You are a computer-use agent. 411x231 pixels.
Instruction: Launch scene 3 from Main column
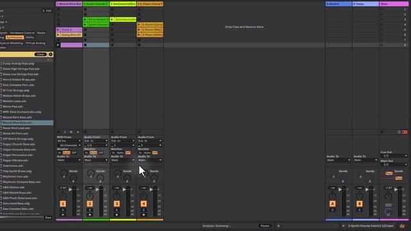(x=381, y=20)
